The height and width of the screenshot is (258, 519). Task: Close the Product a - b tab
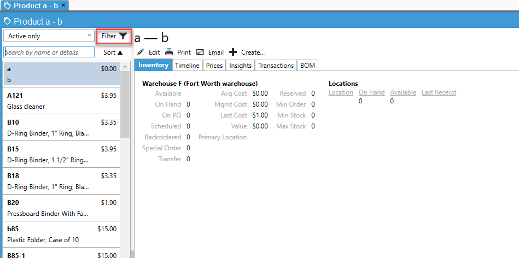(x=63, y=5)
